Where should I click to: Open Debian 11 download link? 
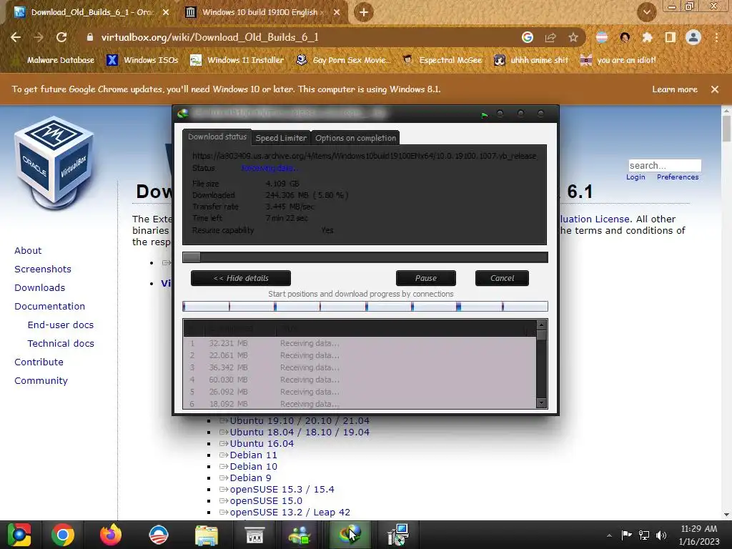[x=254, y=455]
